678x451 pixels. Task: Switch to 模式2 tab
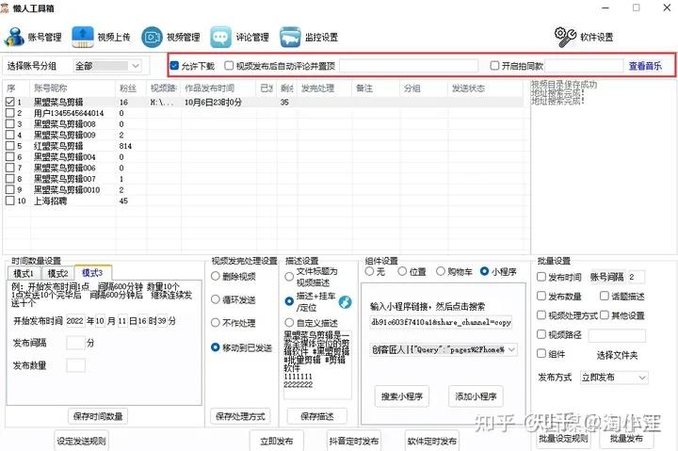click(58, 273)
